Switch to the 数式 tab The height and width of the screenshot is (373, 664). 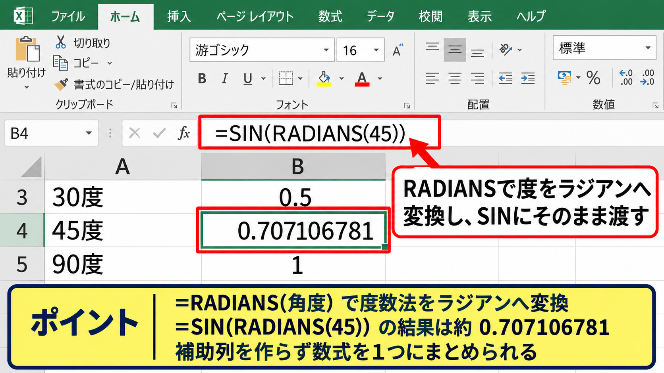click(x=330, y=16)
